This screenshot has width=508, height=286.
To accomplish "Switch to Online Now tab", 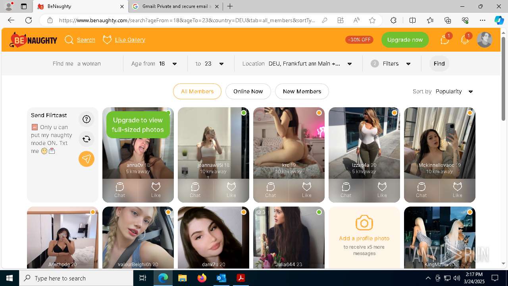I will tap(248, 91).
